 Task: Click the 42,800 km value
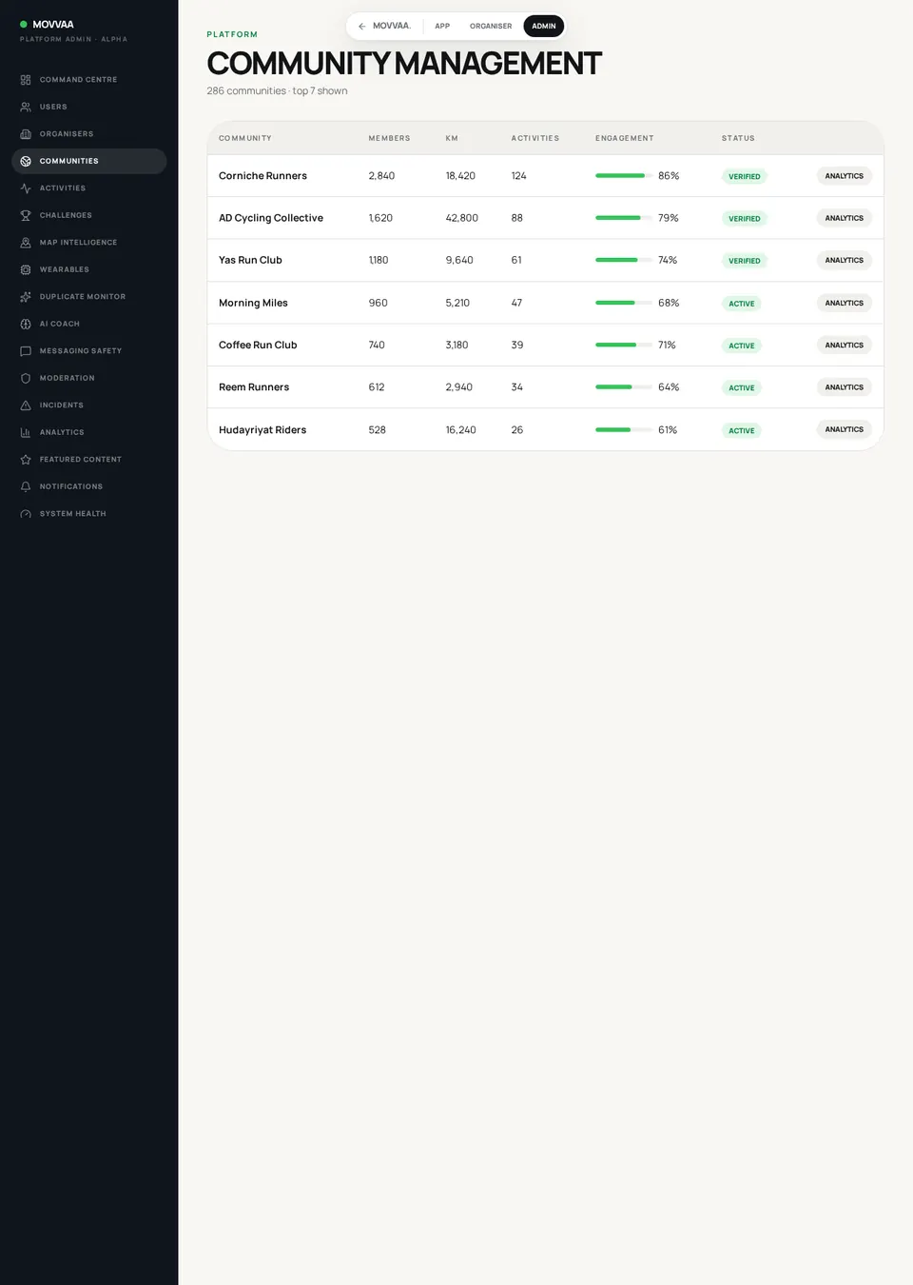(462, 218)
